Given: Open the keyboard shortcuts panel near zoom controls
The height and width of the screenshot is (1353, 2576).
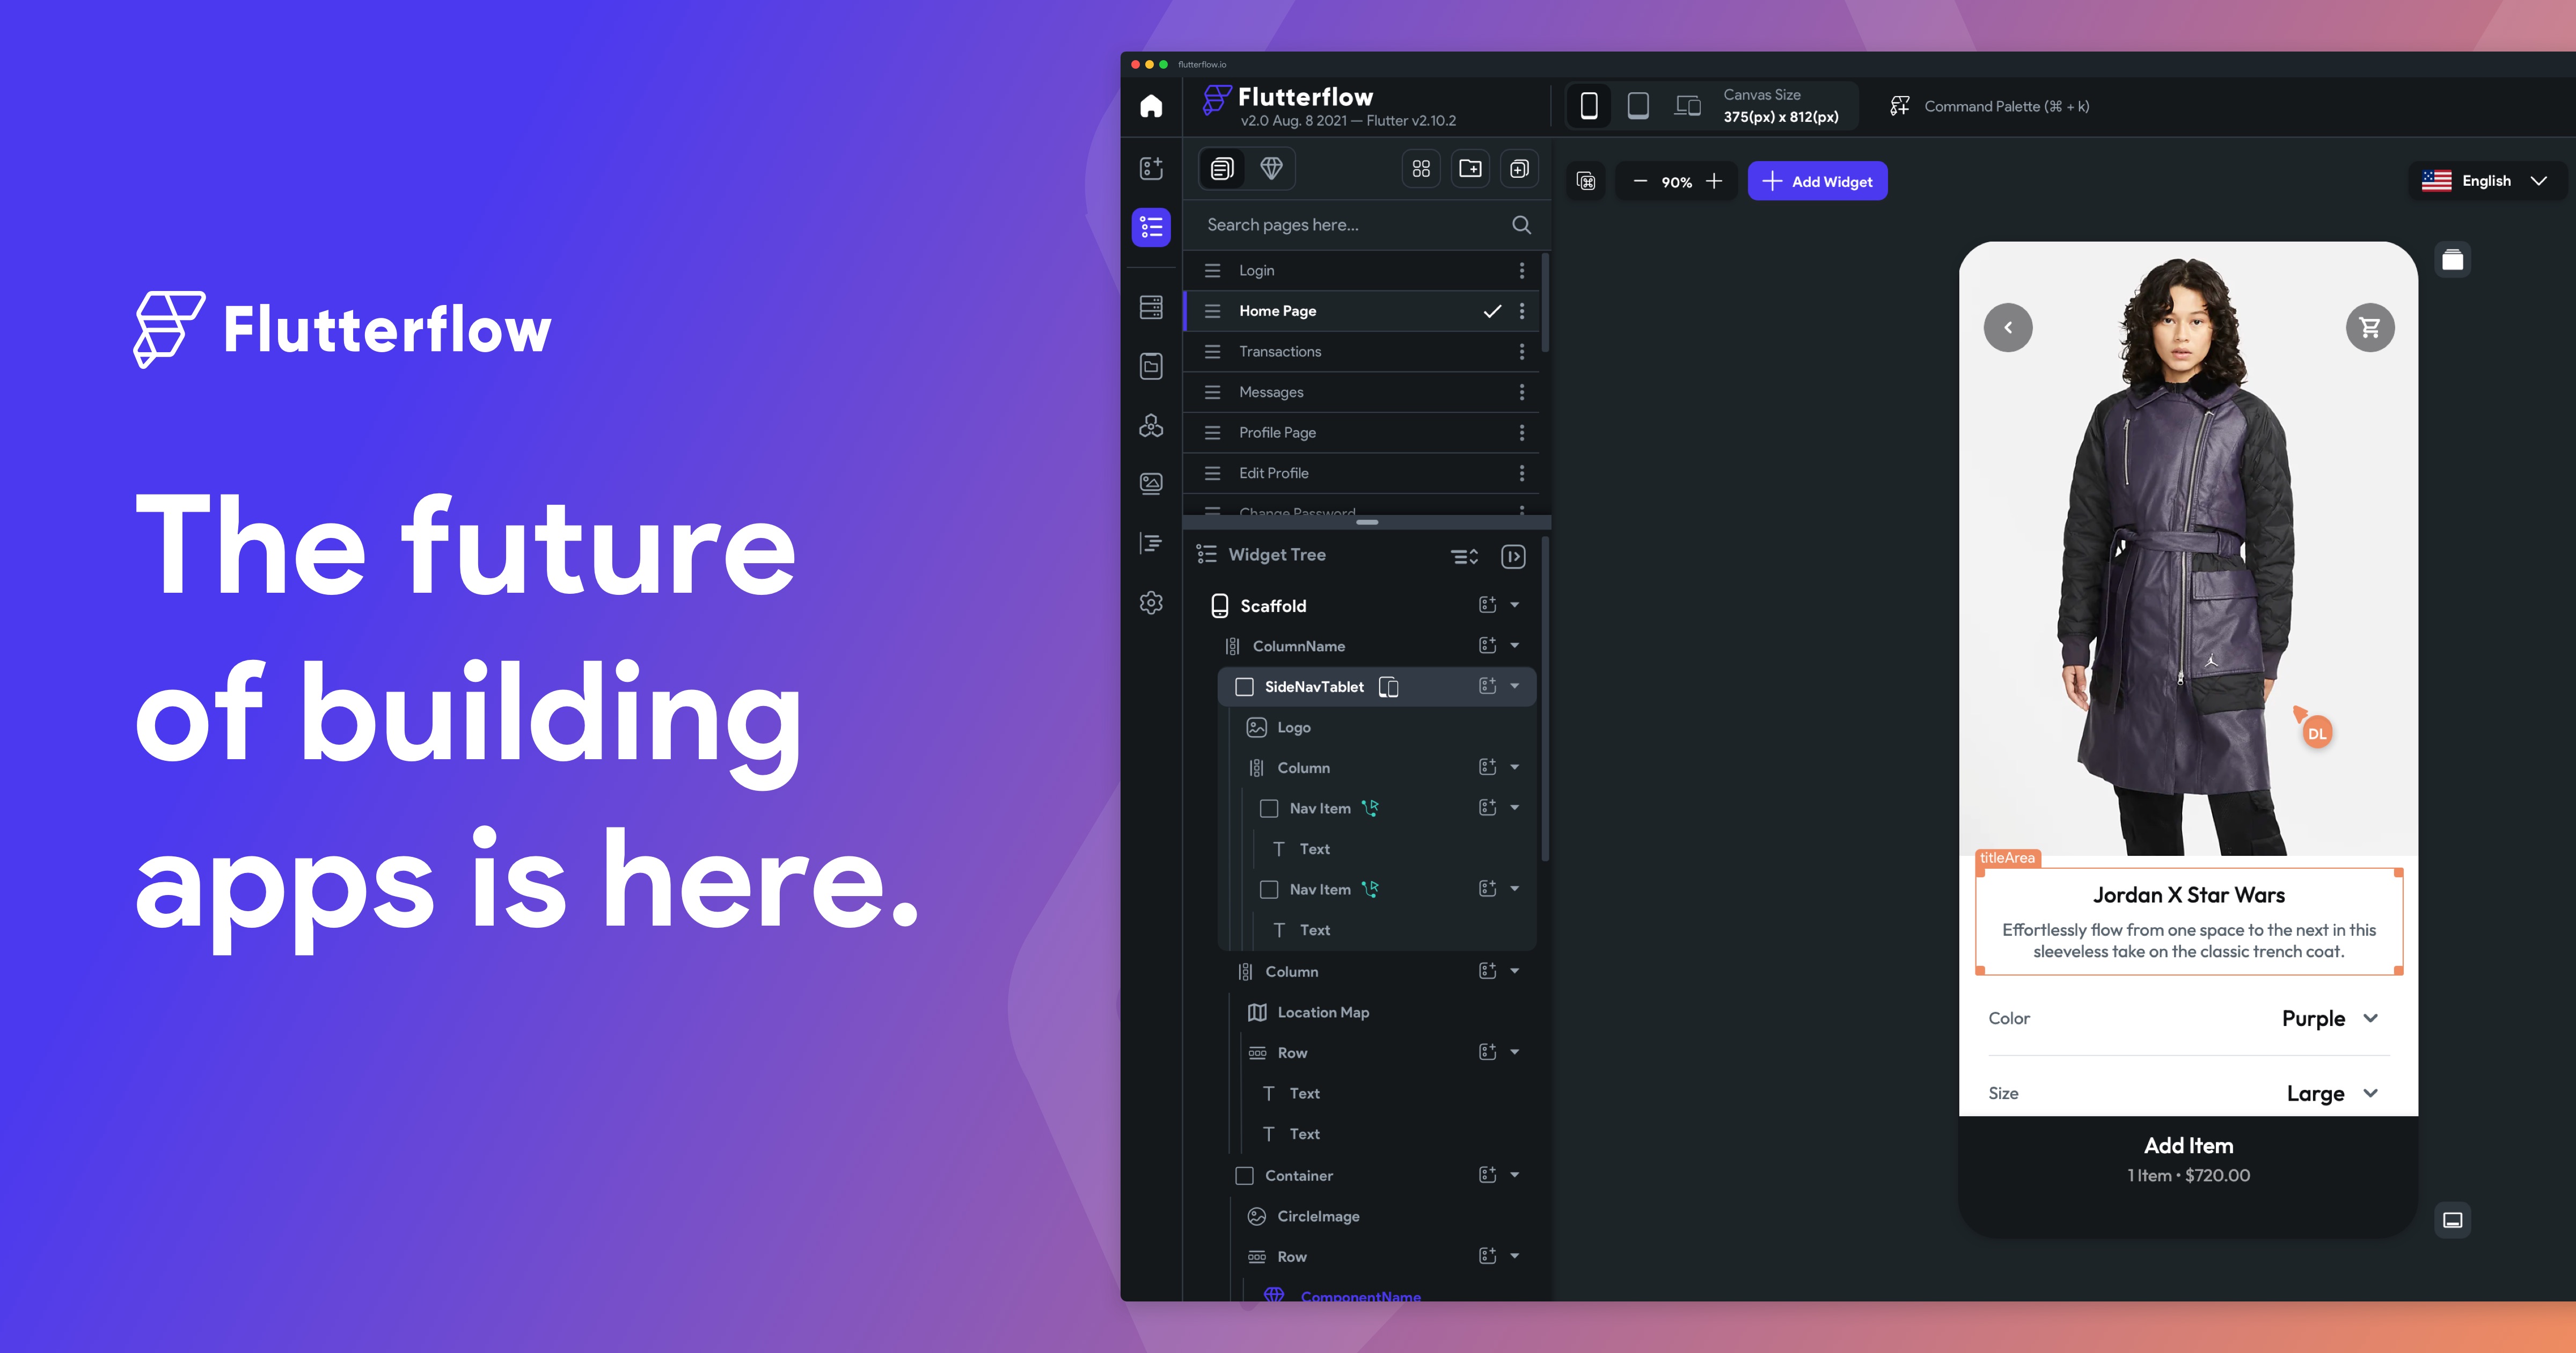Looking at the screenshot, I should [x=1586, y=181].
